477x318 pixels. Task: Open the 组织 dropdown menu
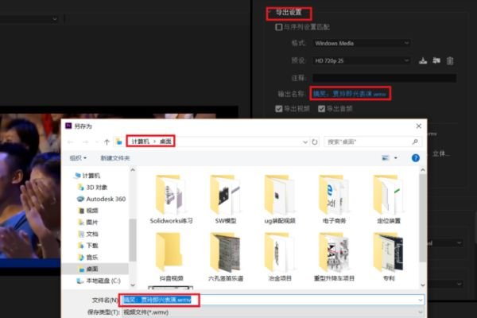(x=78, y=158)
